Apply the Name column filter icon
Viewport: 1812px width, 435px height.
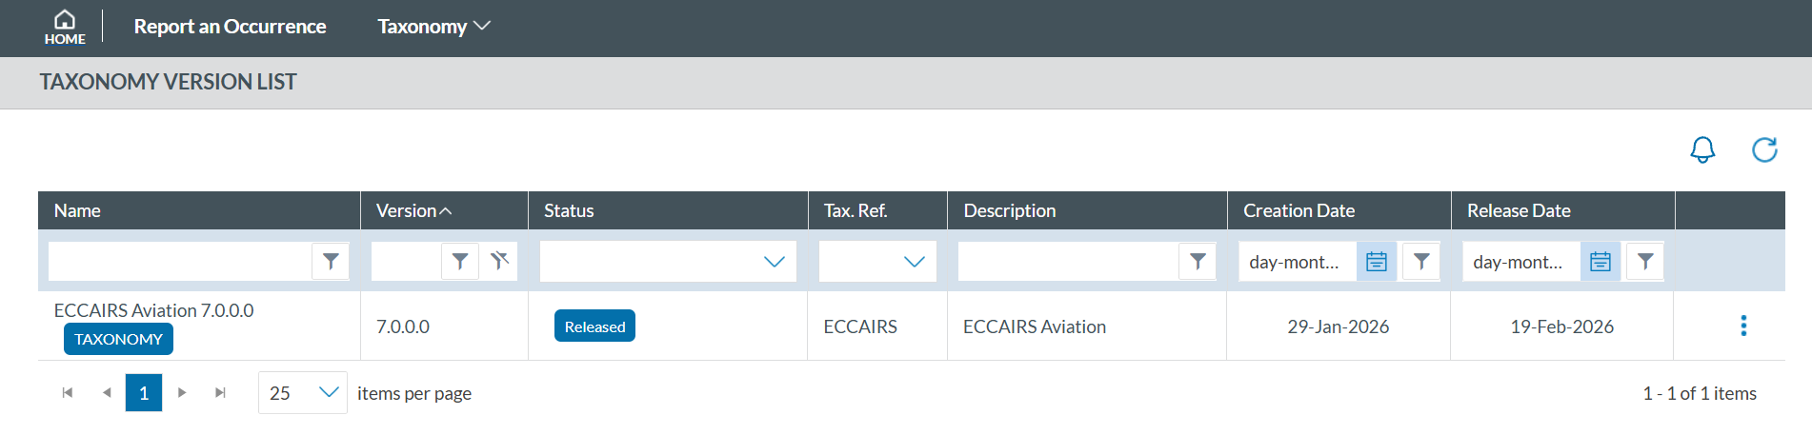(x=331, y=261)
